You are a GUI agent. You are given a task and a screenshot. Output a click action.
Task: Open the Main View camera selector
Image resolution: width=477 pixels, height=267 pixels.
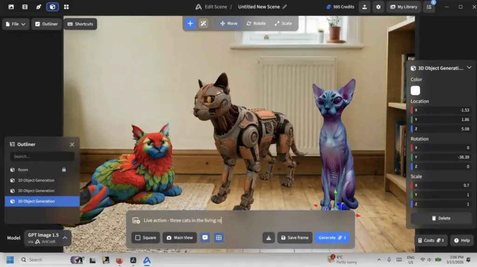coord(179,238)
